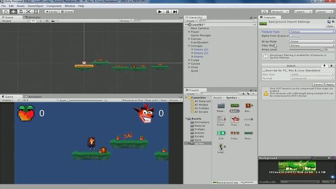Click the Open button in Inspector
The height and width of the screenshot is (189, 336).
coord(330,26)
